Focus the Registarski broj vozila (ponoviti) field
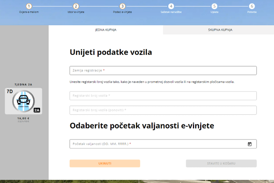This screenshot has width=274, height=183. (163, 110)
